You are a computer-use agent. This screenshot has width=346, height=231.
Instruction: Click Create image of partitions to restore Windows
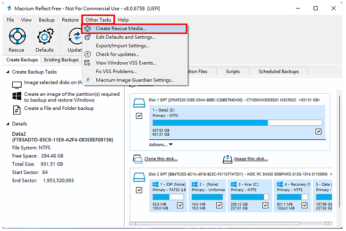72,97
